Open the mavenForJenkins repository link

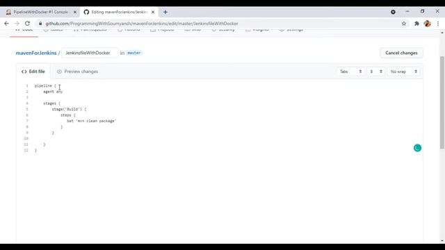coord(36,53)
